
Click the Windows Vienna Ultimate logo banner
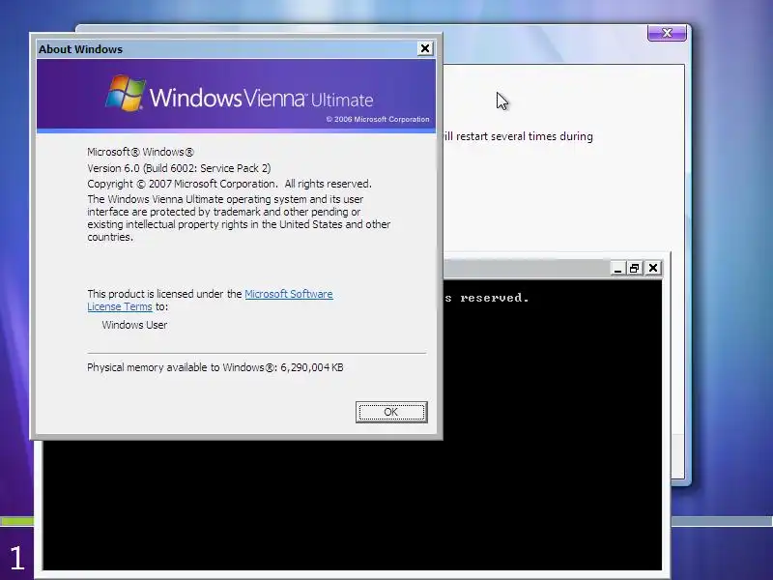[236, 95]
